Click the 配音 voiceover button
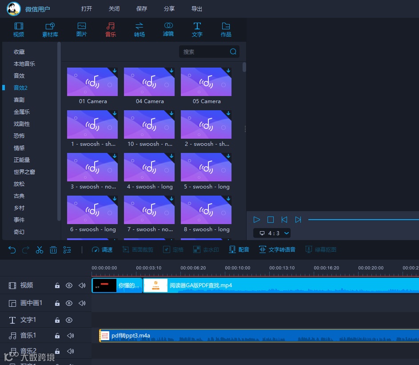This screenshot has height=365, width=419. [239, 250]
